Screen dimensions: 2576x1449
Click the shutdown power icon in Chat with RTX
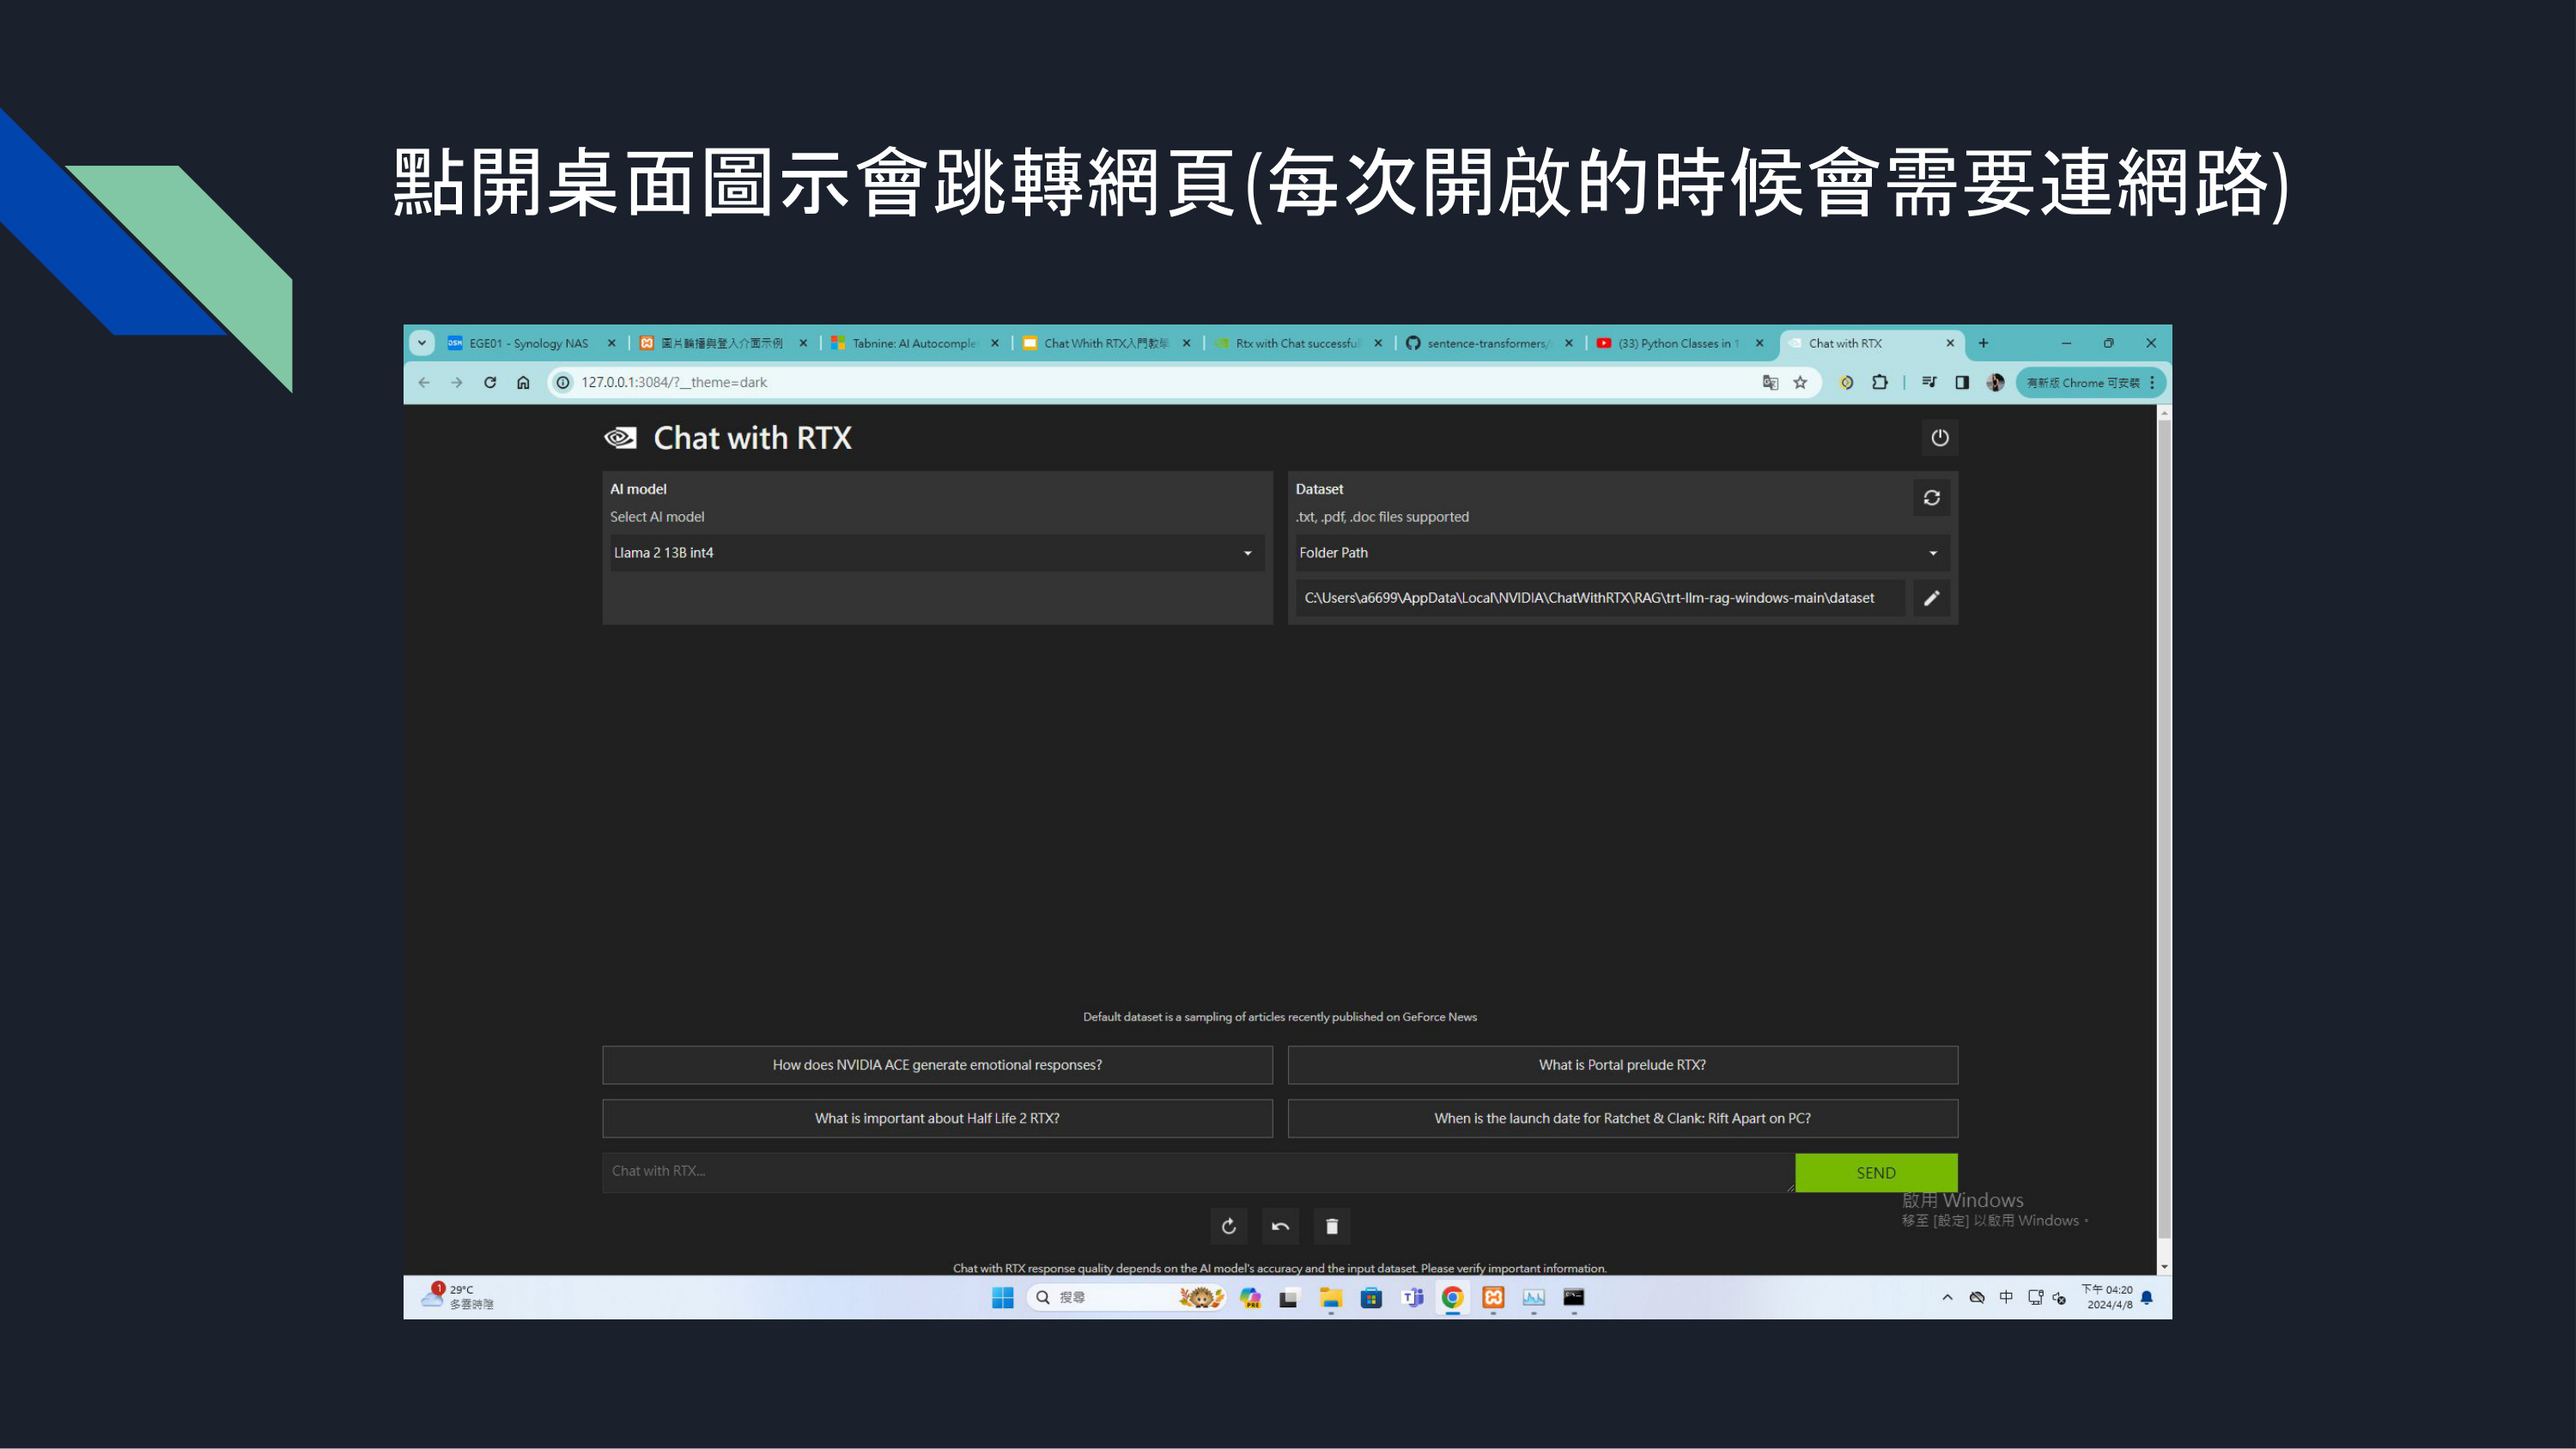(x=1939, y=437)
